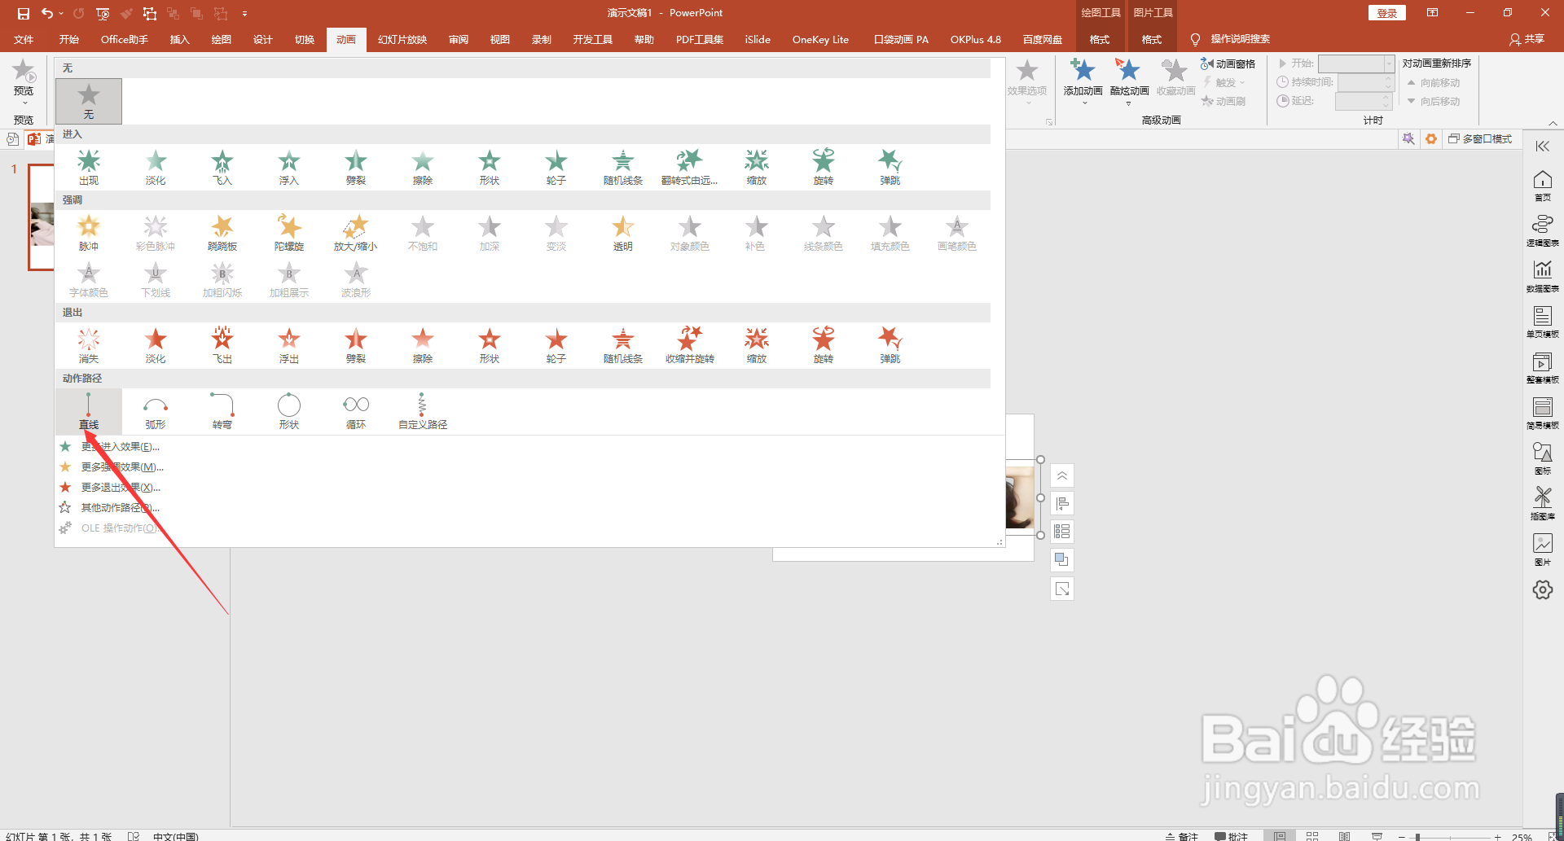Open the 开始 timing combo box
Viewport: 1564px width, 841px height.
1356,64
